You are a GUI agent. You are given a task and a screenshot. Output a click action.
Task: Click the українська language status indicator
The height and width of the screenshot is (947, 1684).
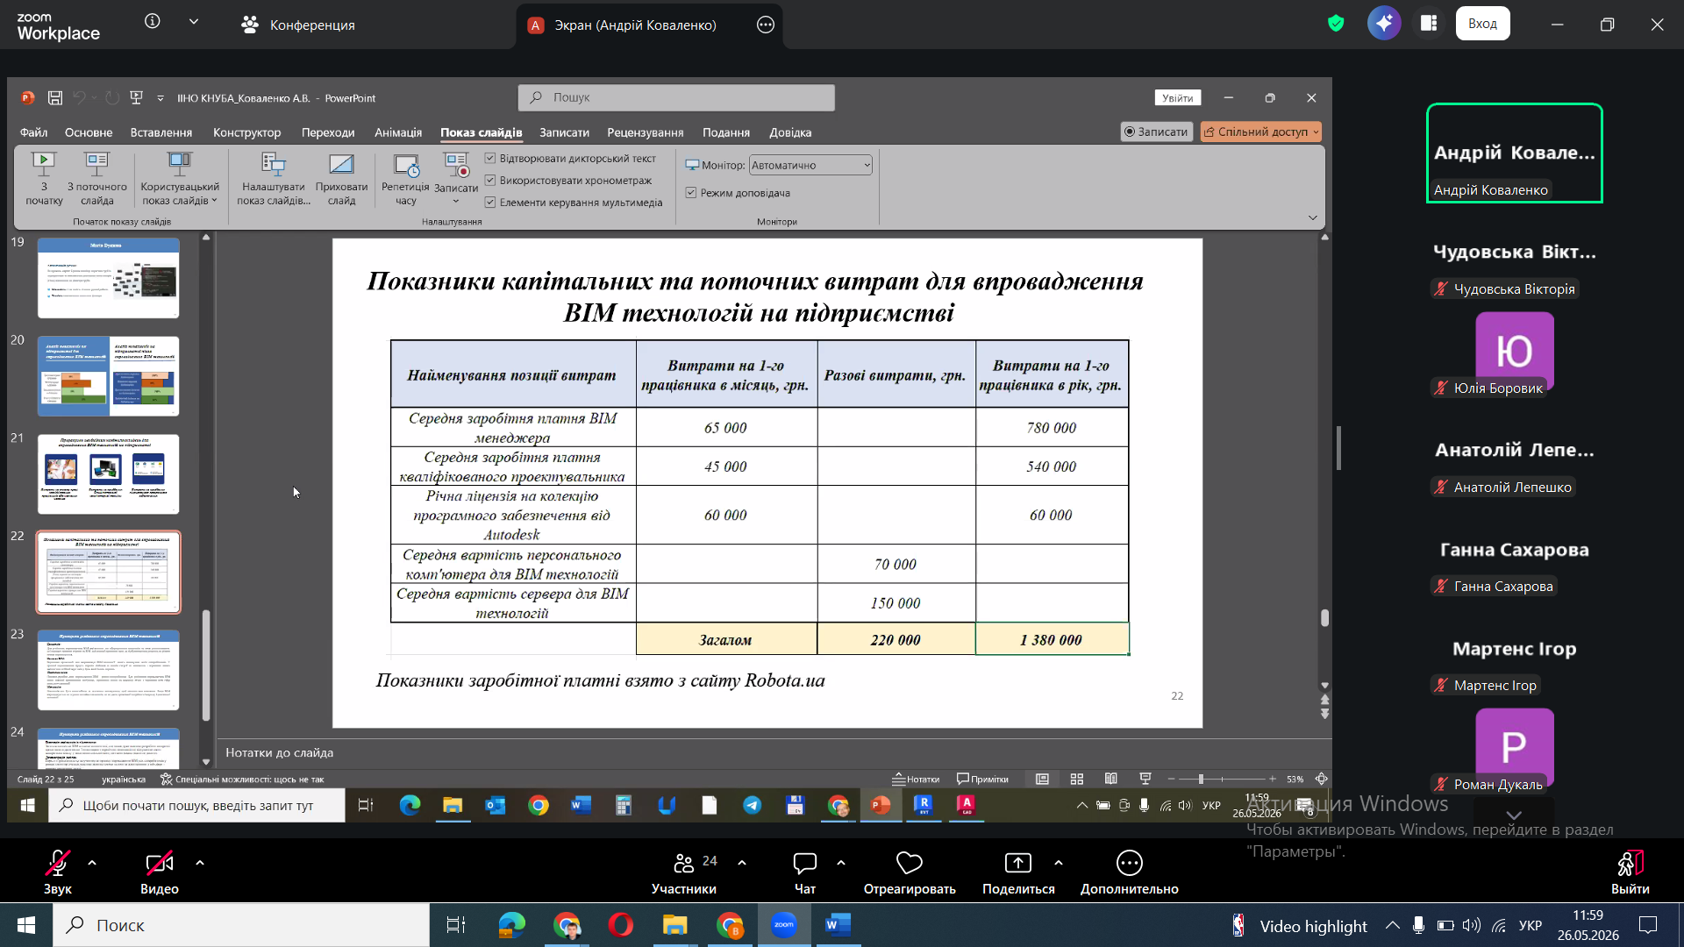tap(124, 779)
